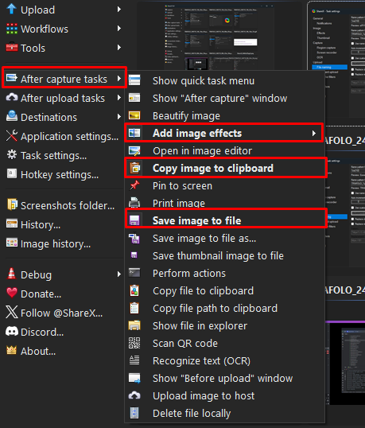Click the Recognize text OCR icon
365x428 pixels.
pos(134,360)
